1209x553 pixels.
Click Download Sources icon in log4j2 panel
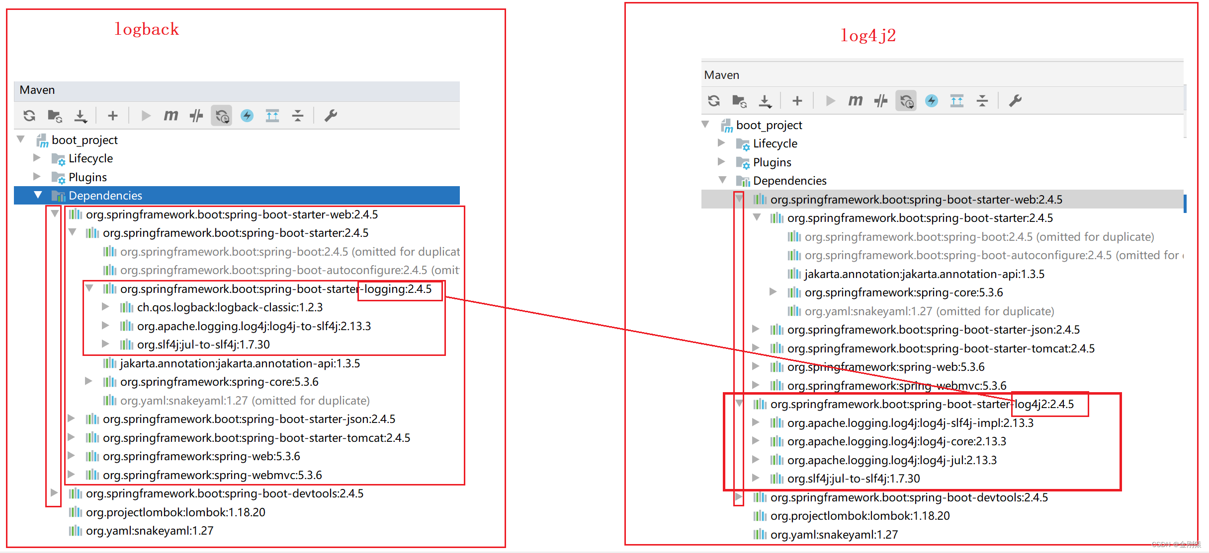click(x=765, y=101)
